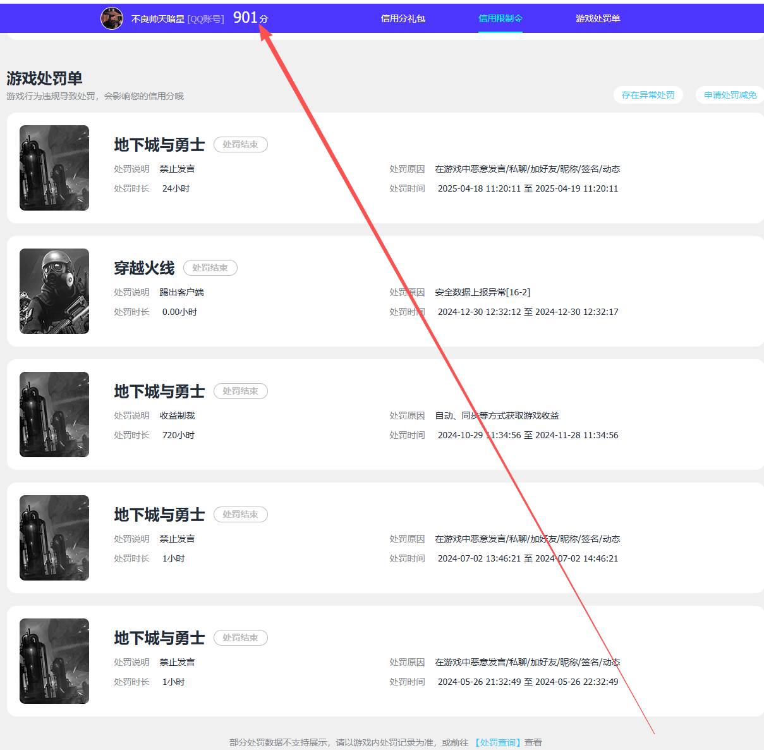Image resolution: width=764 pixels, height=750 pixels.
Task: Open the 【处罚查询】 link at the bottom
Action: (x=498, y=742)
